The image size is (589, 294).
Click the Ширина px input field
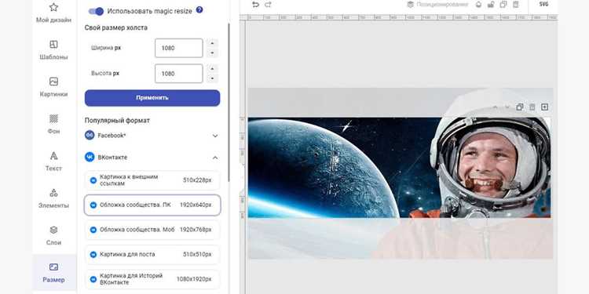point(179,48)
